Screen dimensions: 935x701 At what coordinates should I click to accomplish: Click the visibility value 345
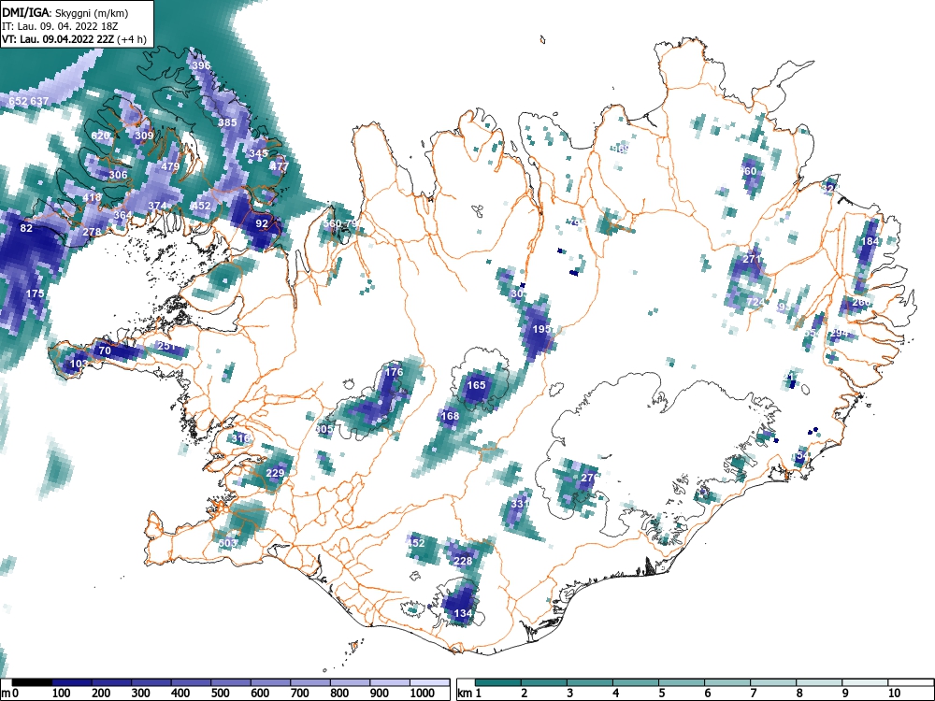(258, 154)
